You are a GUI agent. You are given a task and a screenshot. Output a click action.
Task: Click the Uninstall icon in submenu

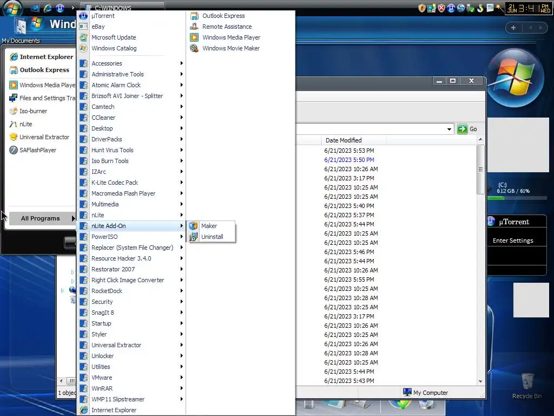(x=193, y=237)
